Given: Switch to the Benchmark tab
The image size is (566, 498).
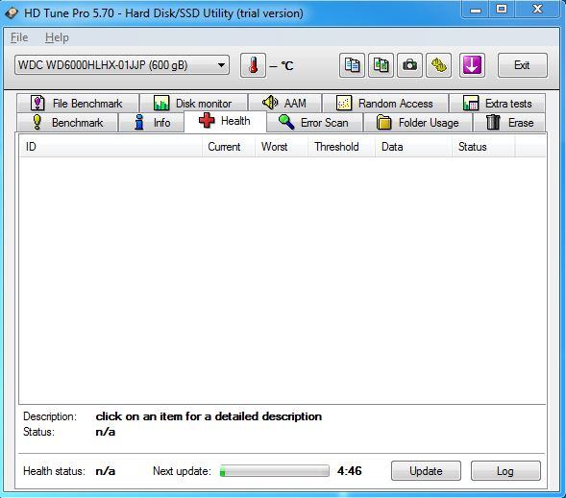Looking at the screenshot, I should coord(67,123).
